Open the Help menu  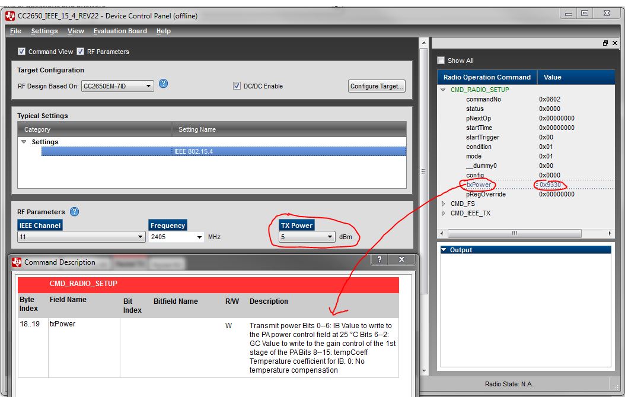(x=164, y=31)
